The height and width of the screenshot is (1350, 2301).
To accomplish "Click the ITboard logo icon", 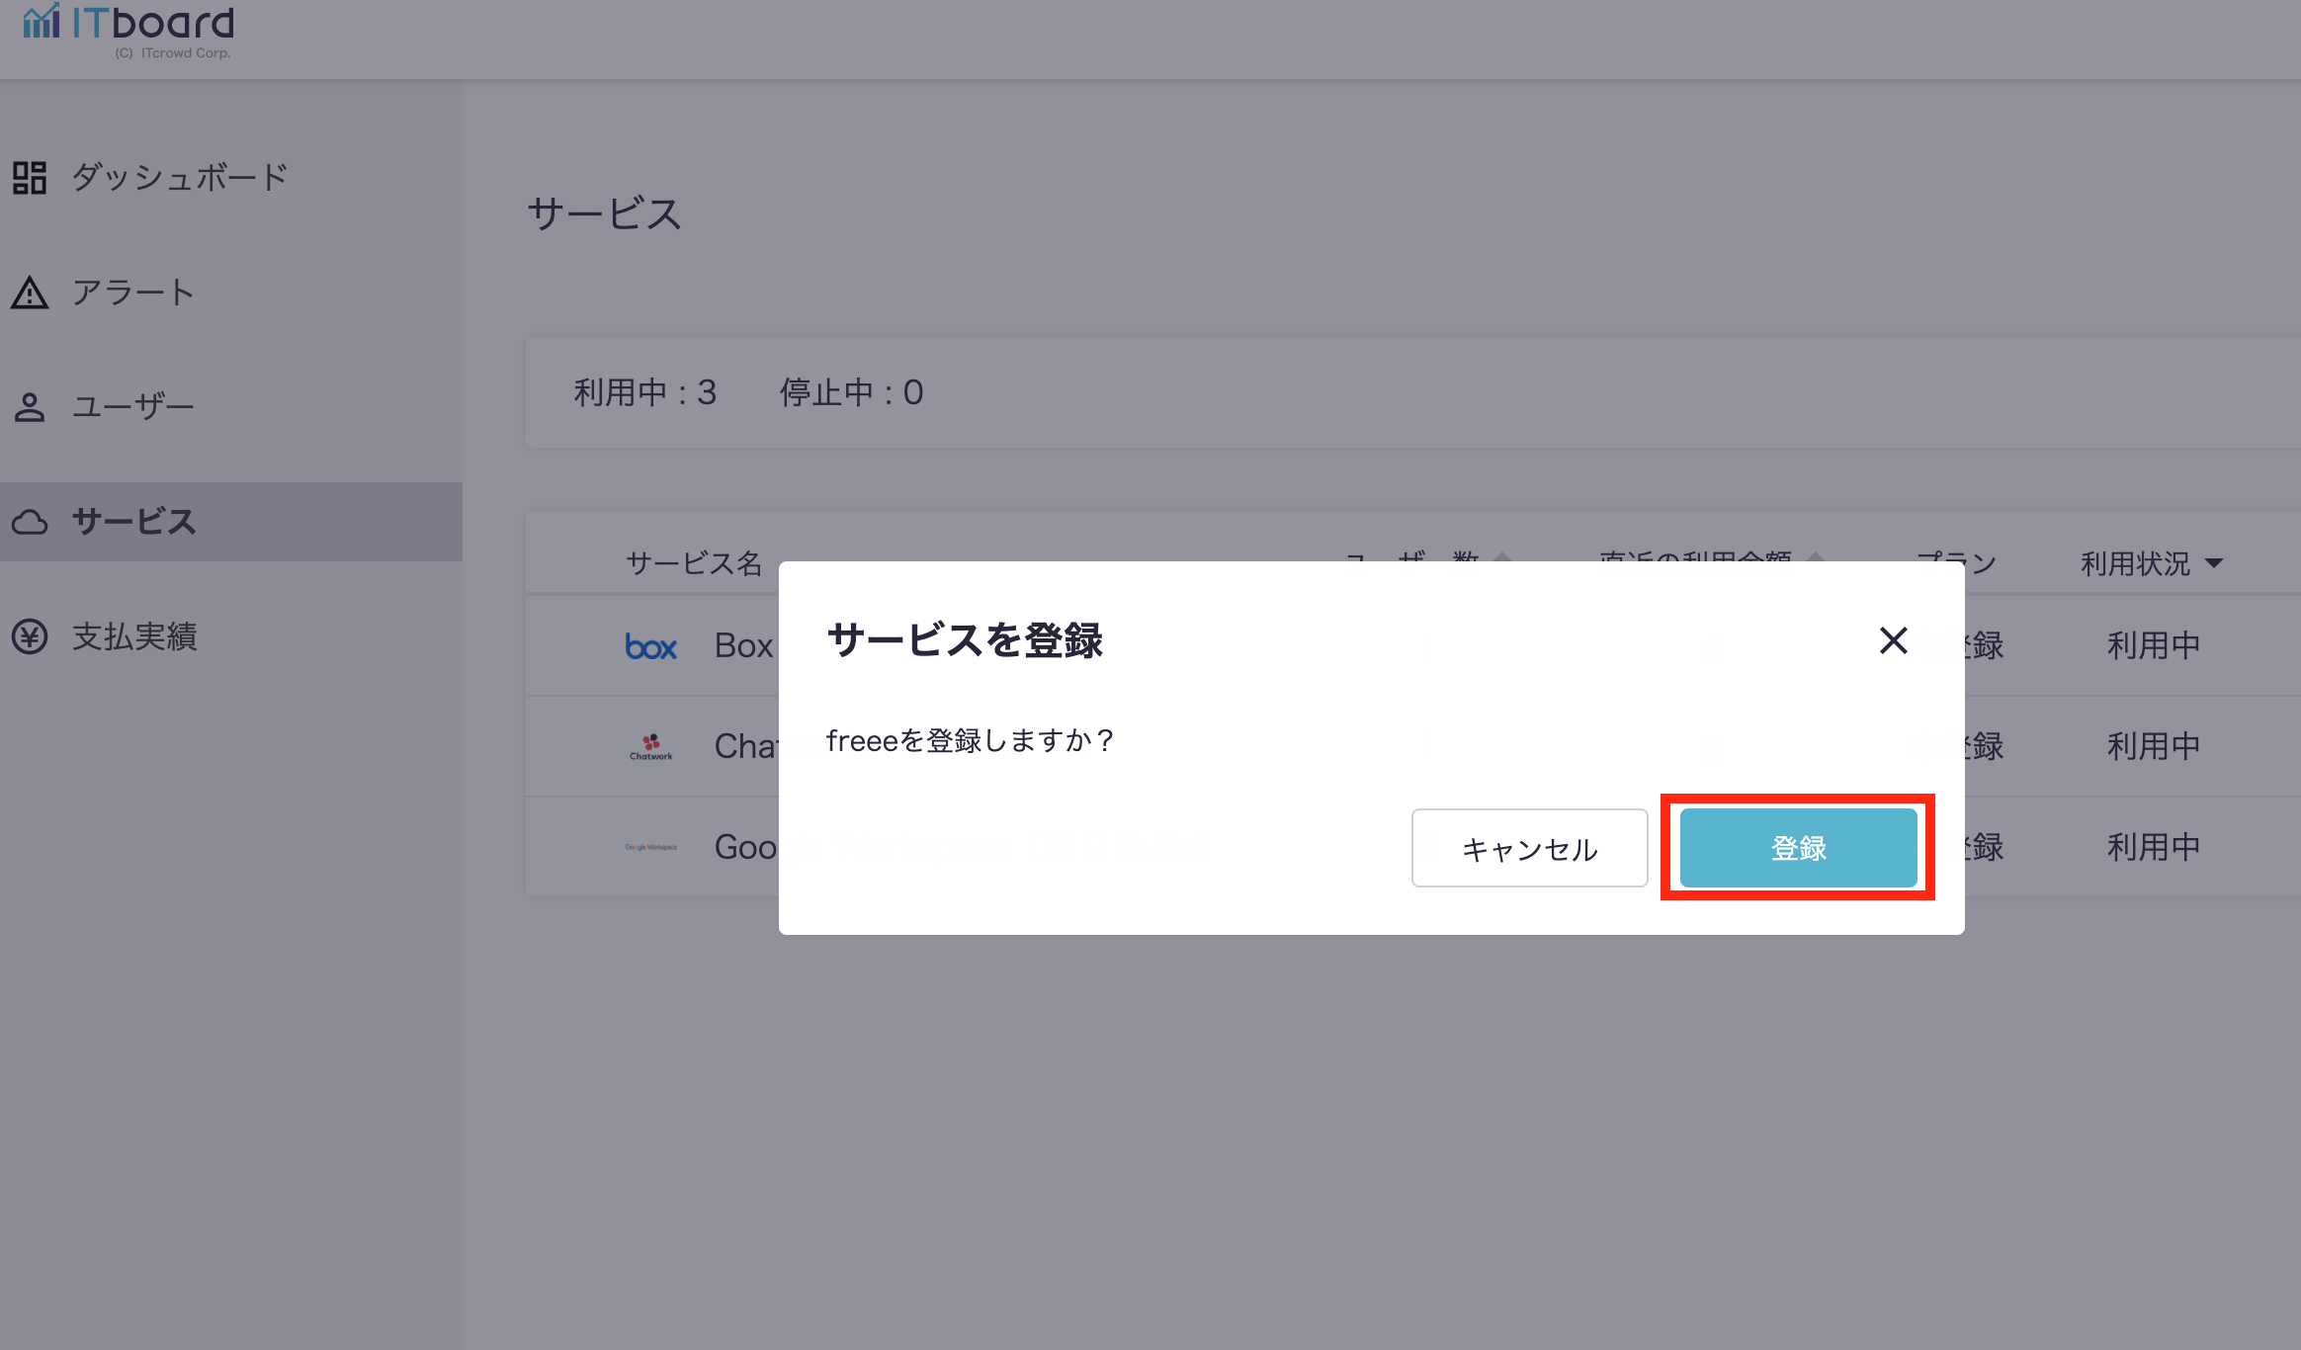I will click(x=42, y=20).
